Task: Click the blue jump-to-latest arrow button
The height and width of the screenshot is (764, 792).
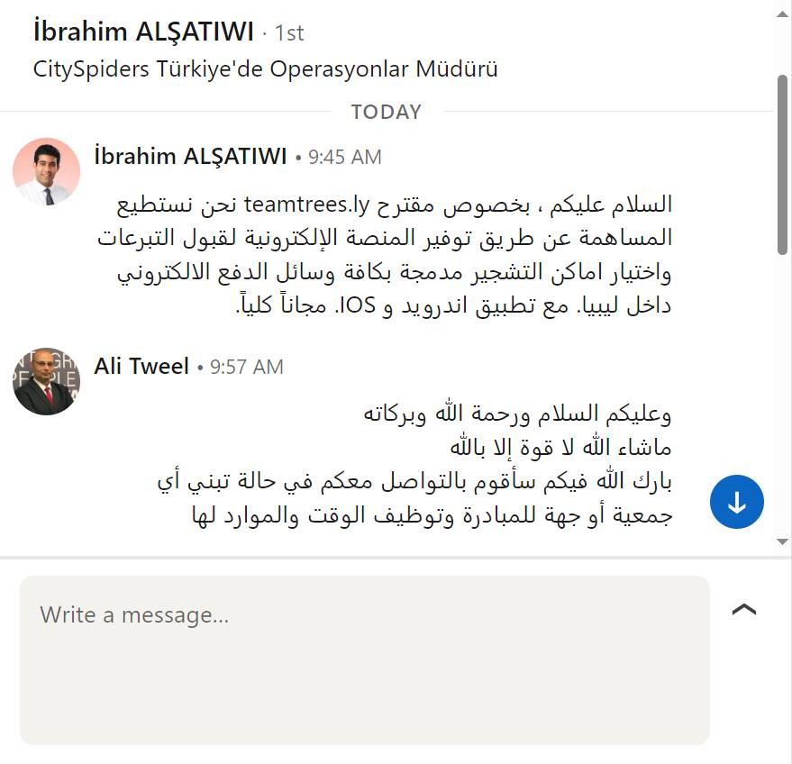Action: [736, 502]
